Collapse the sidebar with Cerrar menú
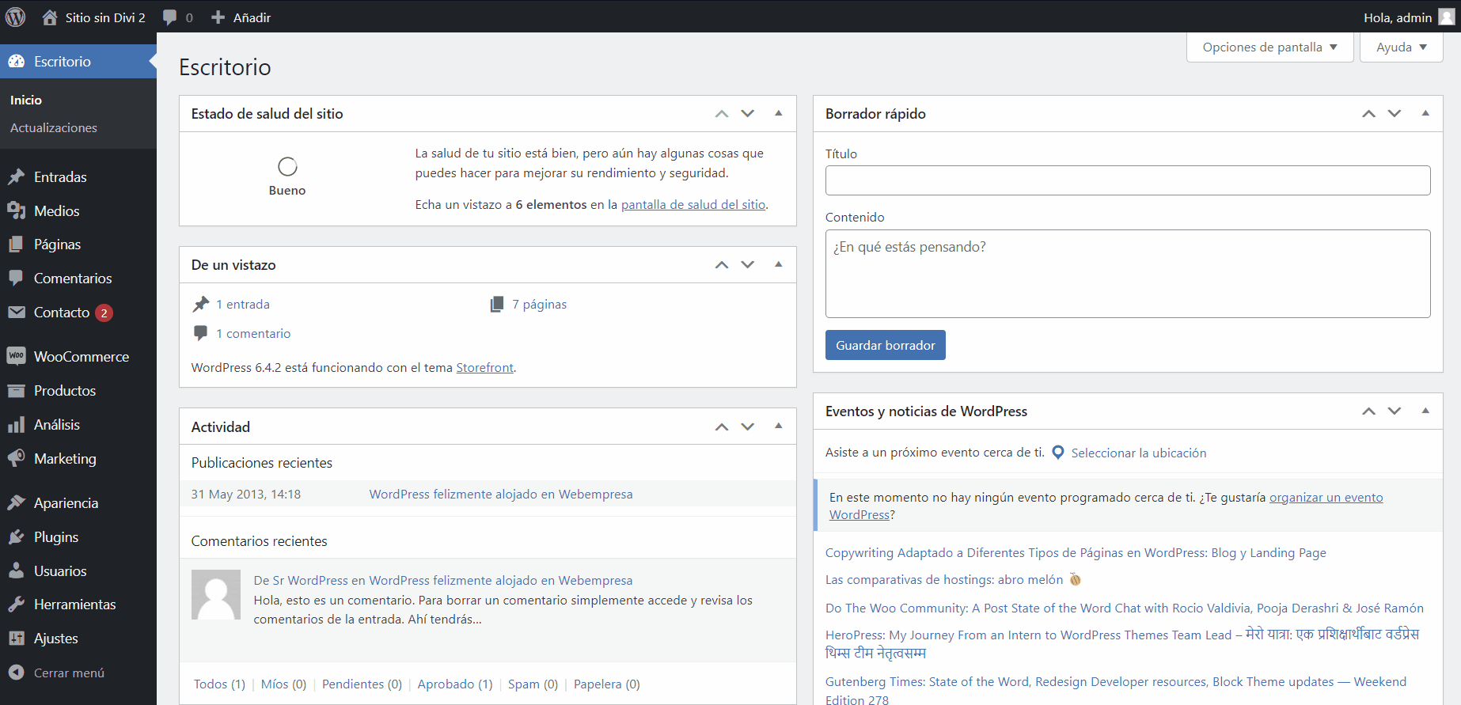Viewport: 1461px width, 705px height. coord(68,673)
